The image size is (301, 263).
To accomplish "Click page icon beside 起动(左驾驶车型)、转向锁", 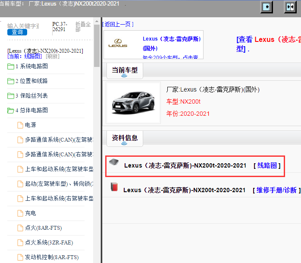I will coord(20,184).
